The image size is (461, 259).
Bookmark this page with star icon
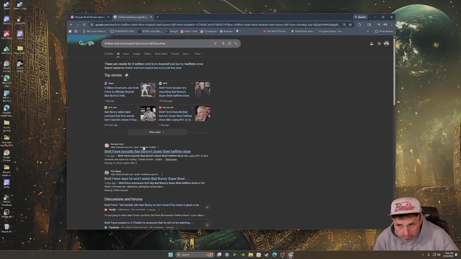[x=350, y=25]
